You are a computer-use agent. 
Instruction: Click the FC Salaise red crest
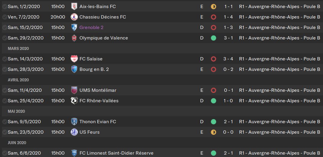click(x=74, y=59)
